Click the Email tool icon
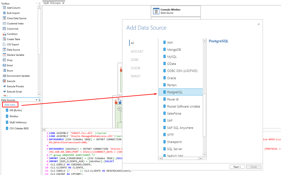This screenshot has height=175, width=281. point(4,65)
